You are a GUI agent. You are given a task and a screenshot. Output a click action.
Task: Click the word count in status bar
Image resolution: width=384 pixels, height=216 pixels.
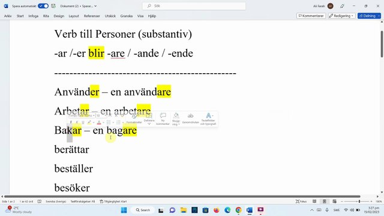click(x=26, y=202)
